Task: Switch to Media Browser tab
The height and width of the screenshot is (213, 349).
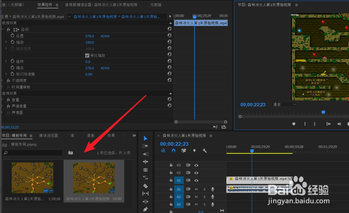Action: (x=49, y=135)
